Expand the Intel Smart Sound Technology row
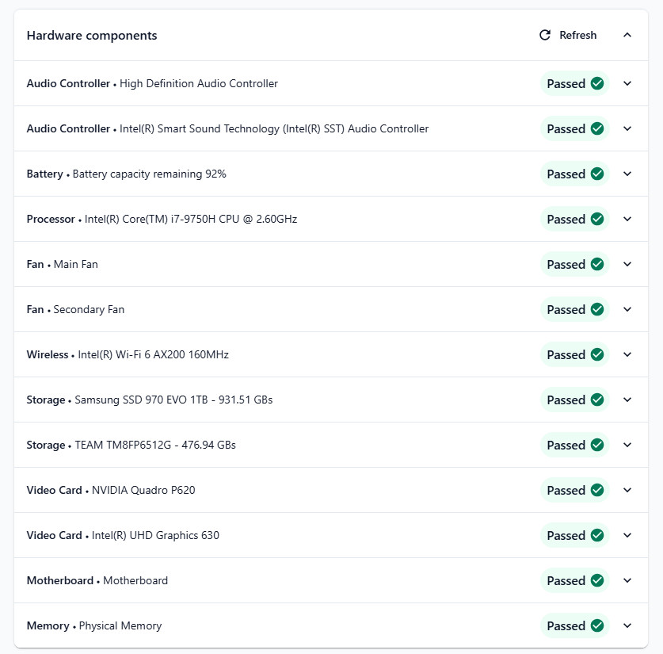The width and height of the screenshot is (663, 654). point(627,128)
